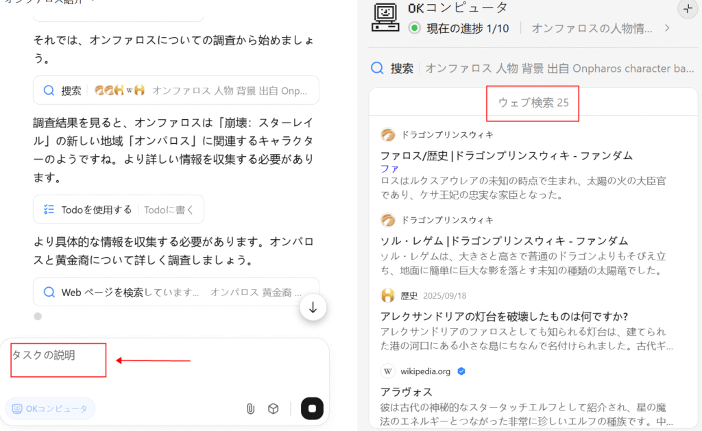Open the アレクサンドリアの灯台 search result

click(504, 316)
